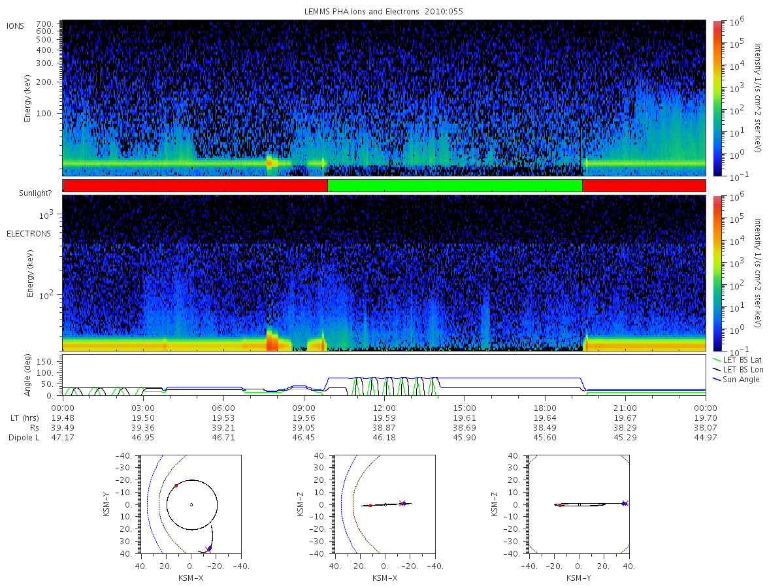Click the first red Sunlight bar segment
Viewport: 784px width, 588px height.
[x=195, y=186]
